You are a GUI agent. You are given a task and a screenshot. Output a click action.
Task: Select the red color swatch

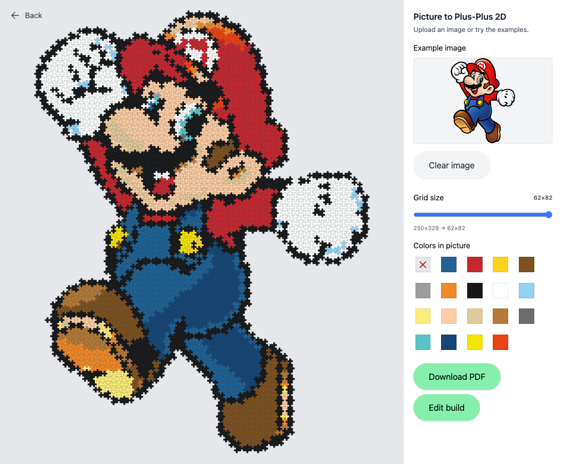point(475,264)
